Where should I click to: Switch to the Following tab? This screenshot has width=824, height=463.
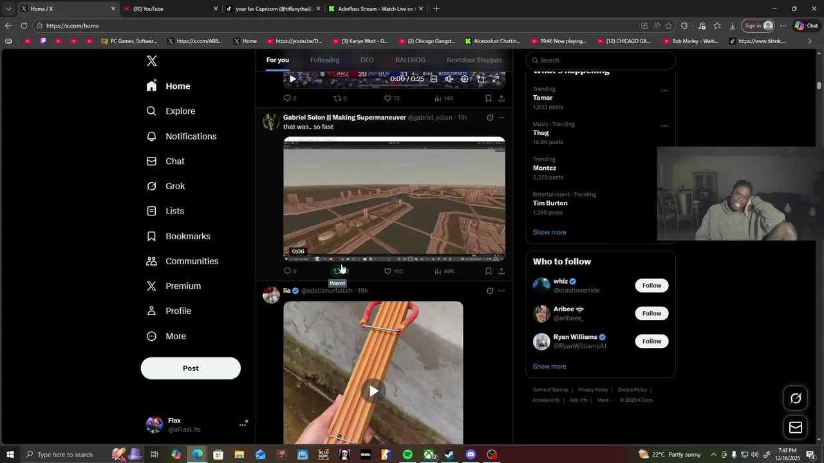(x=324, y=60)
